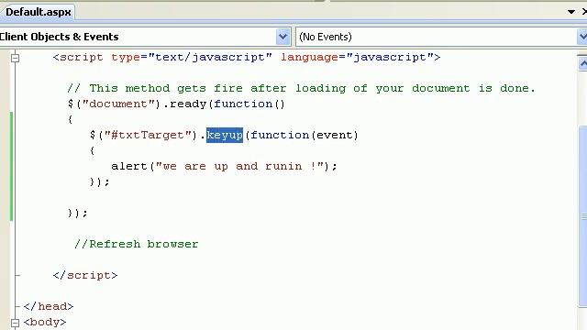The width and height of the screenshot is (587, 330).
Task: Click the <body> tag text
Action: pos(45,322)
